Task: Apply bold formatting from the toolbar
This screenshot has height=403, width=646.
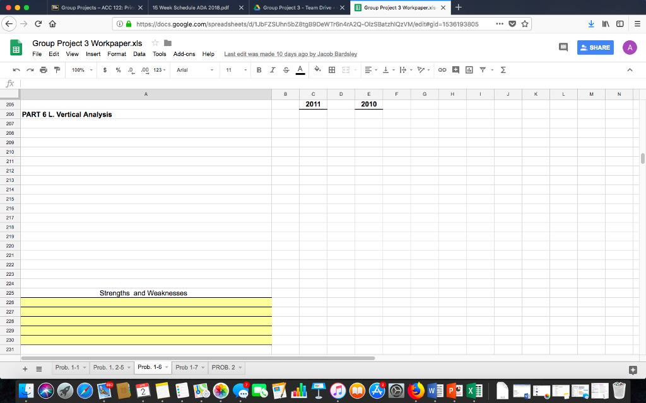Action: pyautogui.click(x=259, y=70)
